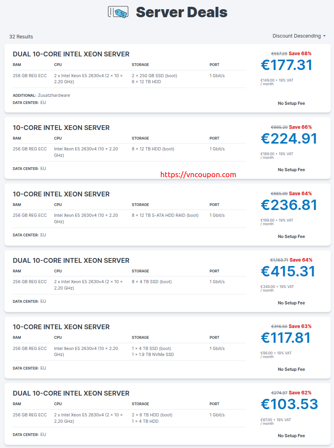Click the dropdown caret beside Discount Descending

point(324,36)
